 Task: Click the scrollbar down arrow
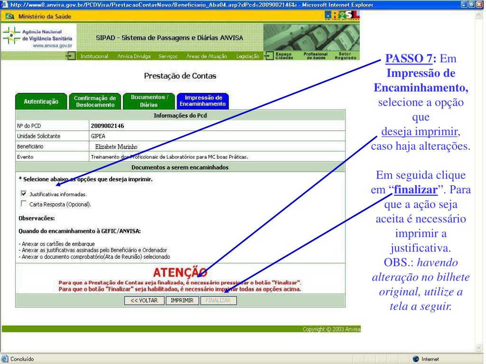click(478, 347)
